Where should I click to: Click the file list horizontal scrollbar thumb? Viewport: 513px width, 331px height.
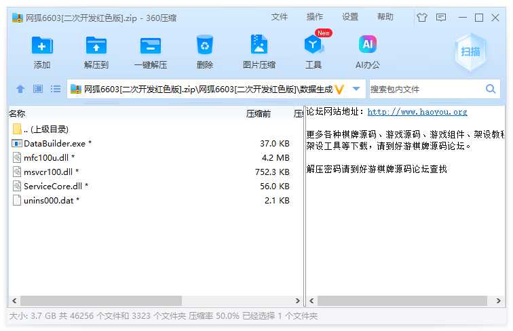coord(100,300)
